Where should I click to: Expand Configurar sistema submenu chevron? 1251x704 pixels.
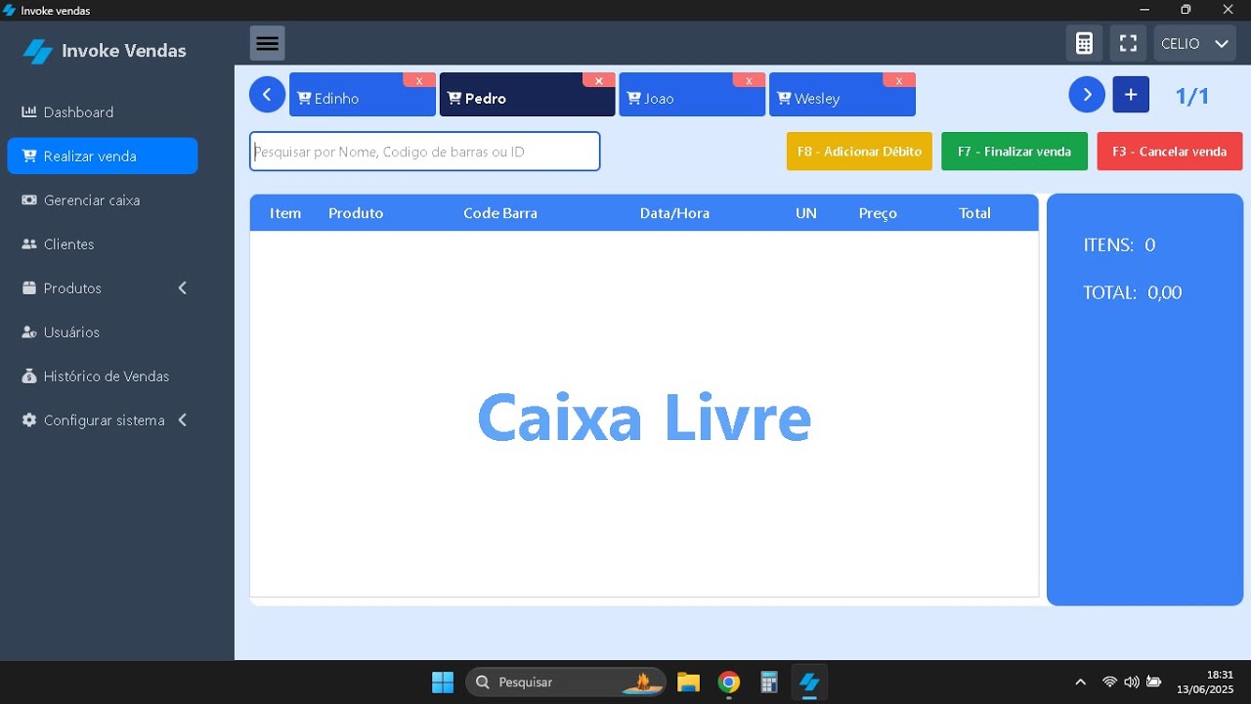(x=182, y=420)
